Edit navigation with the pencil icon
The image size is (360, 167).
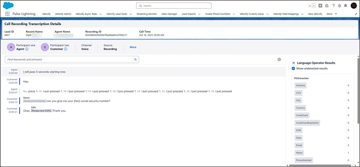pyautogui.click(x=356, y=14)
